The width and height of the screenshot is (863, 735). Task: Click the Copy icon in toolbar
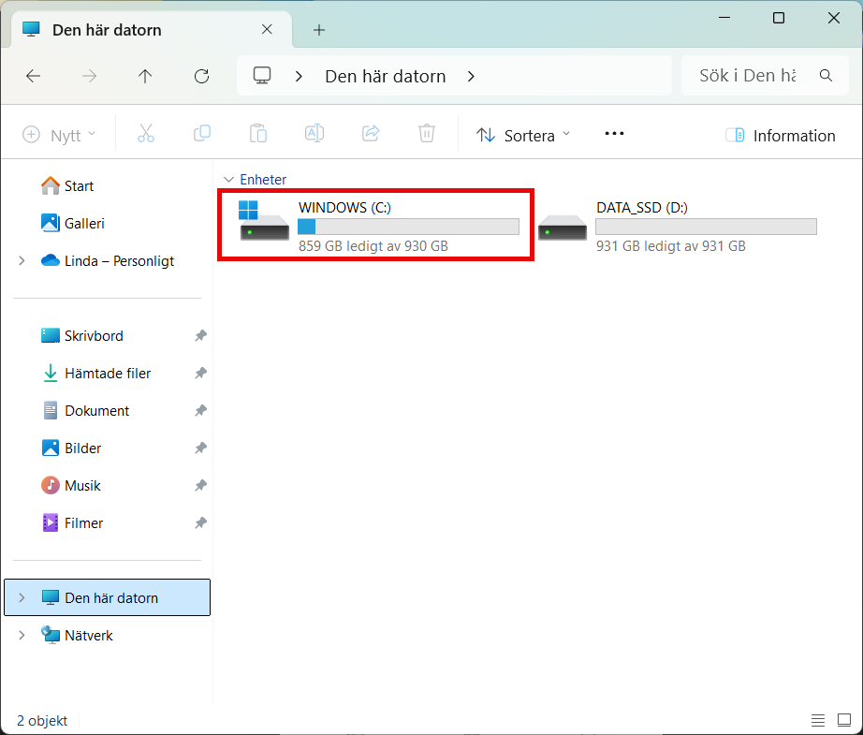pyautogui.click(x=202, y=134)
